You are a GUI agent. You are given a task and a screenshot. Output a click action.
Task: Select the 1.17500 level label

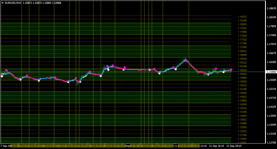coord(242,36)
